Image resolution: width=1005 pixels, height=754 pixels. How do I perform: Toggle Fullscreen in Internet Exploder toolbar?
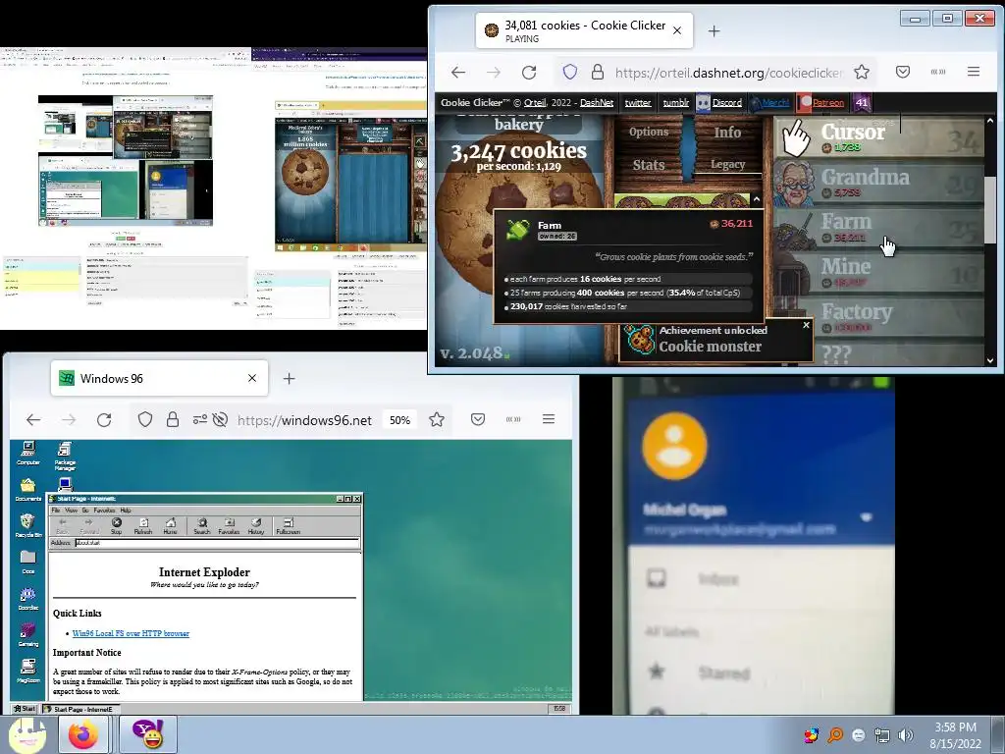(288, 526)
